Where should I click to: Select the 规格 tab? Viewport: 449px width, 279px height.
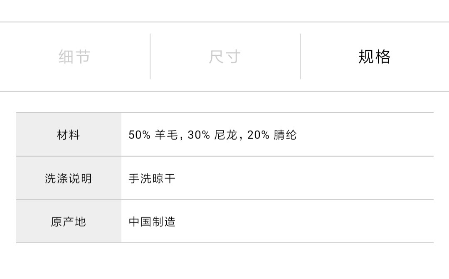click(x=374, y=57)
